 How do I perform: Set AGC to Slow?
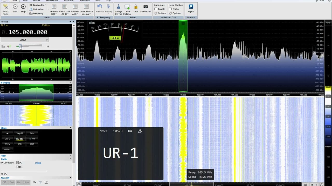[x=27, y=182]
